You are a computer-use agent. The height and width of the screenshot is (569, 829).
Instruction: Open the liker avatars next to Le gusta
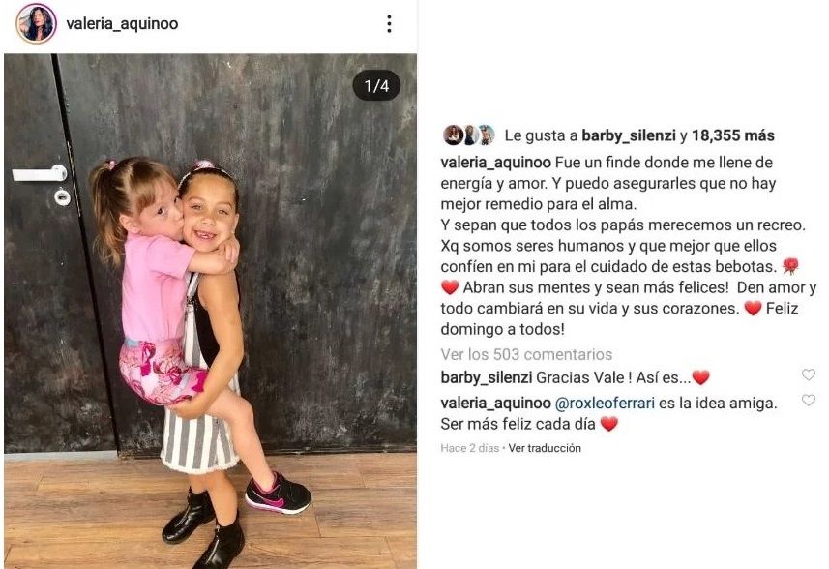click(x=468, y=135)
